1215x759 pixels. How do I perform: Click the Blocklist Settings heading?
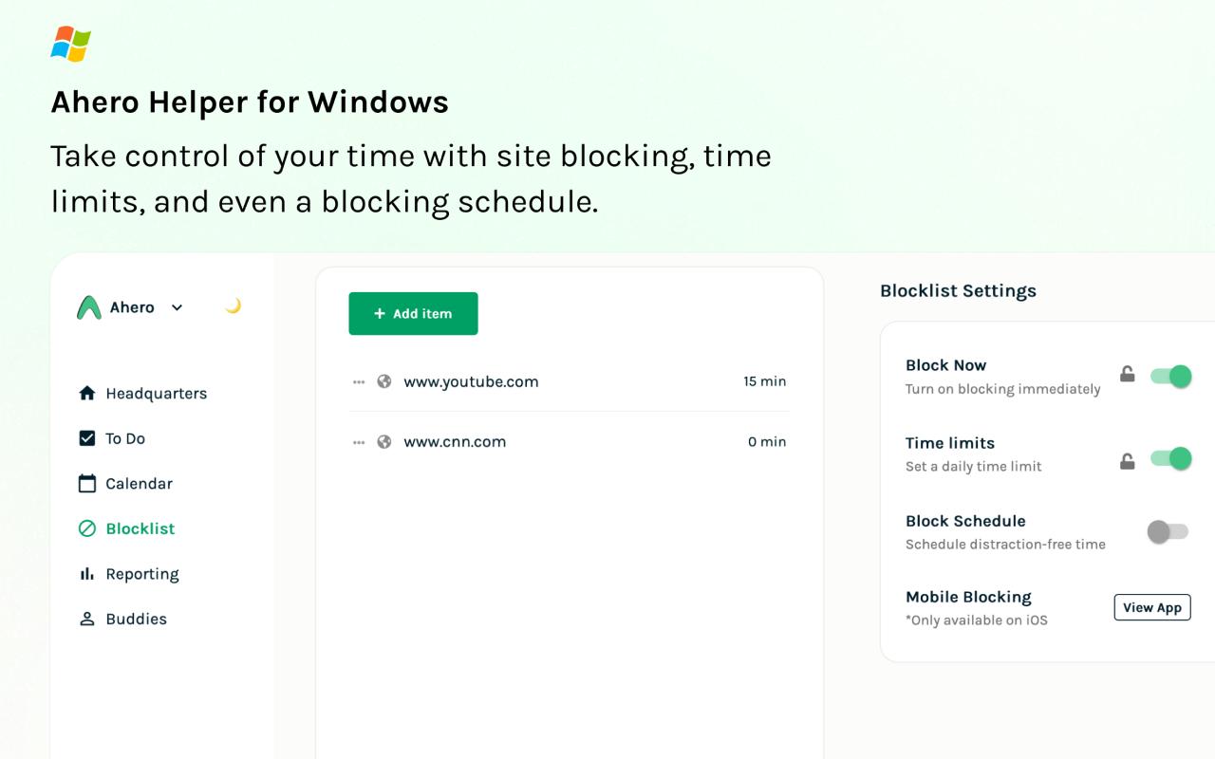pos(958,291)
